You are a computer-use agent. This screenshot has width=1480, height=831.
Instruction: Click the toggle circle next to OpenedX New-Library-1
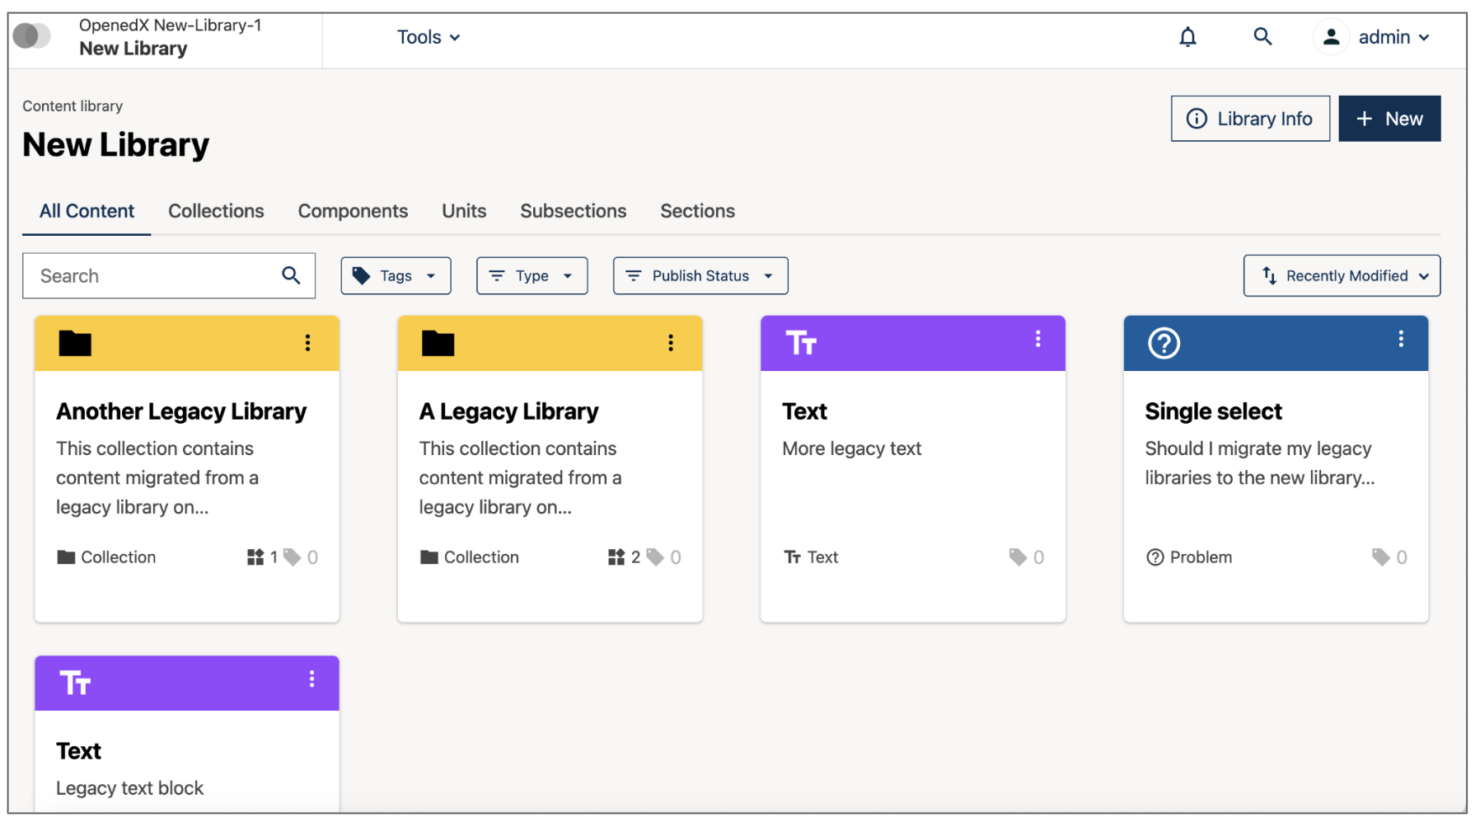point(31,36)
